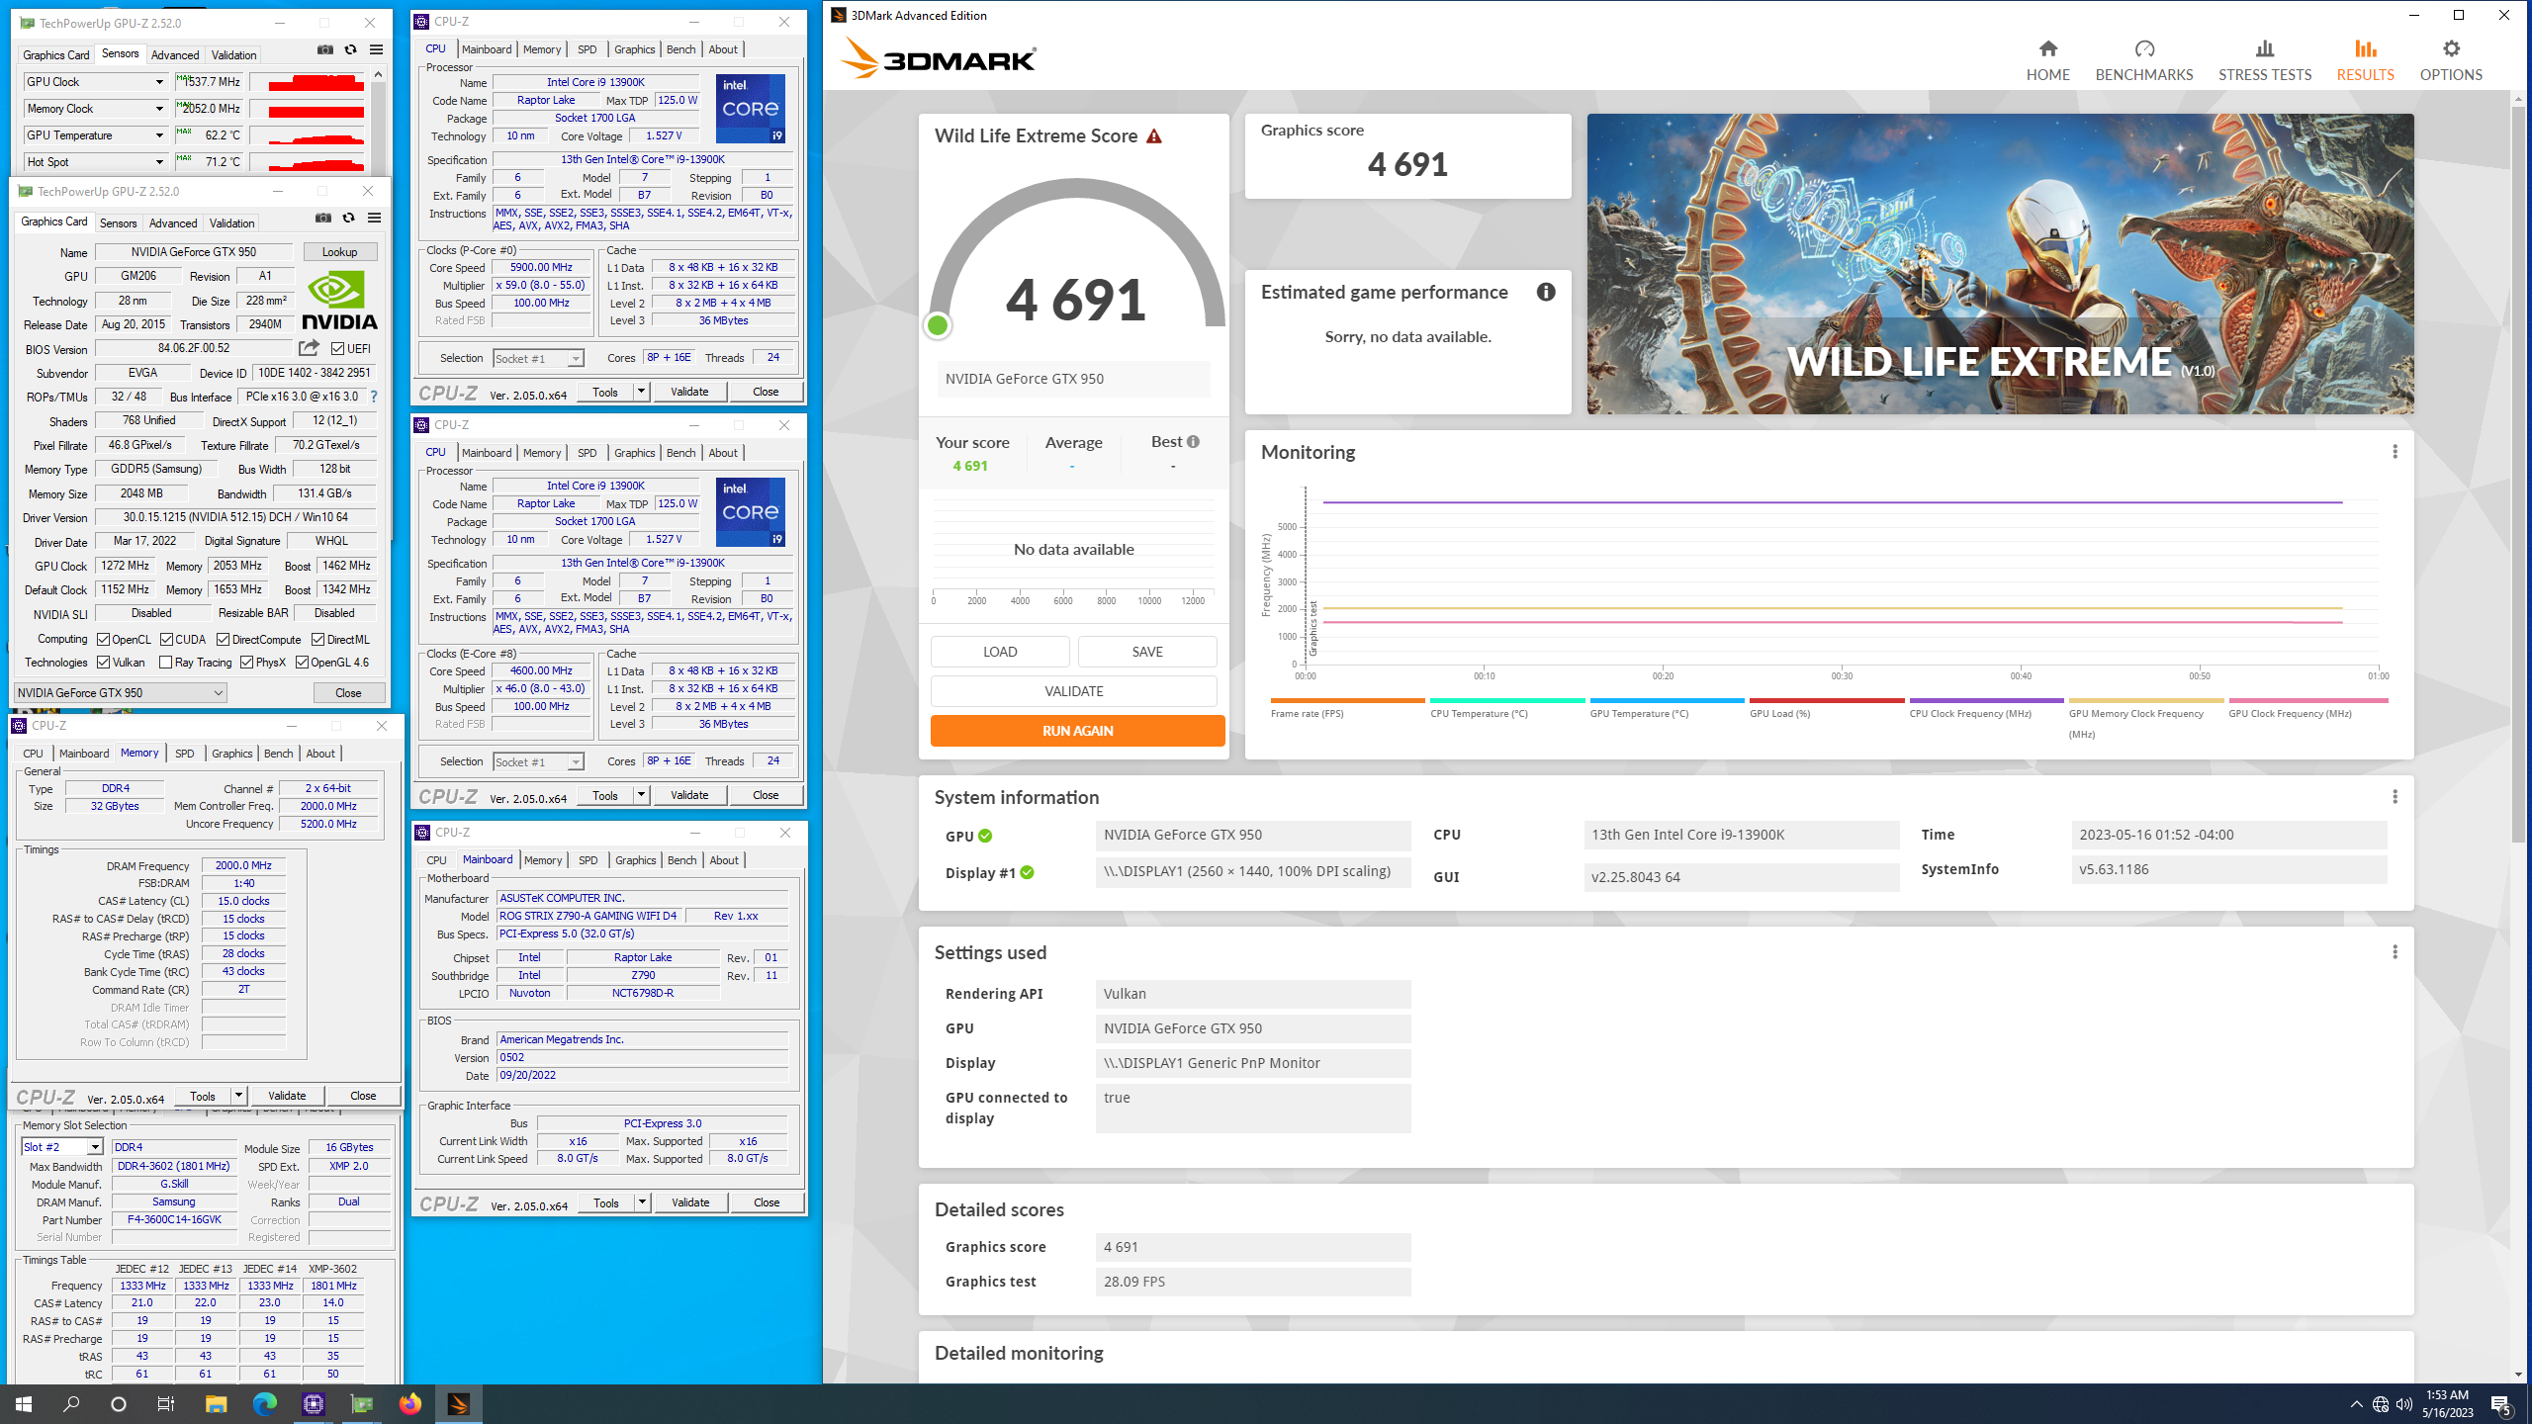Open GPU selection dropdown NVIDIA GeForce GTX 950

(x=121, y=693)
